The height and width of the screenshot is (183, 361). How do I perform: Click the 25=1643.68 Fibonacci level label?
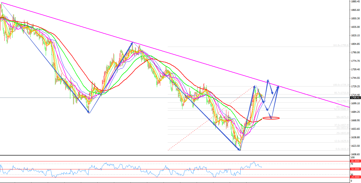[x=343, y=133]
